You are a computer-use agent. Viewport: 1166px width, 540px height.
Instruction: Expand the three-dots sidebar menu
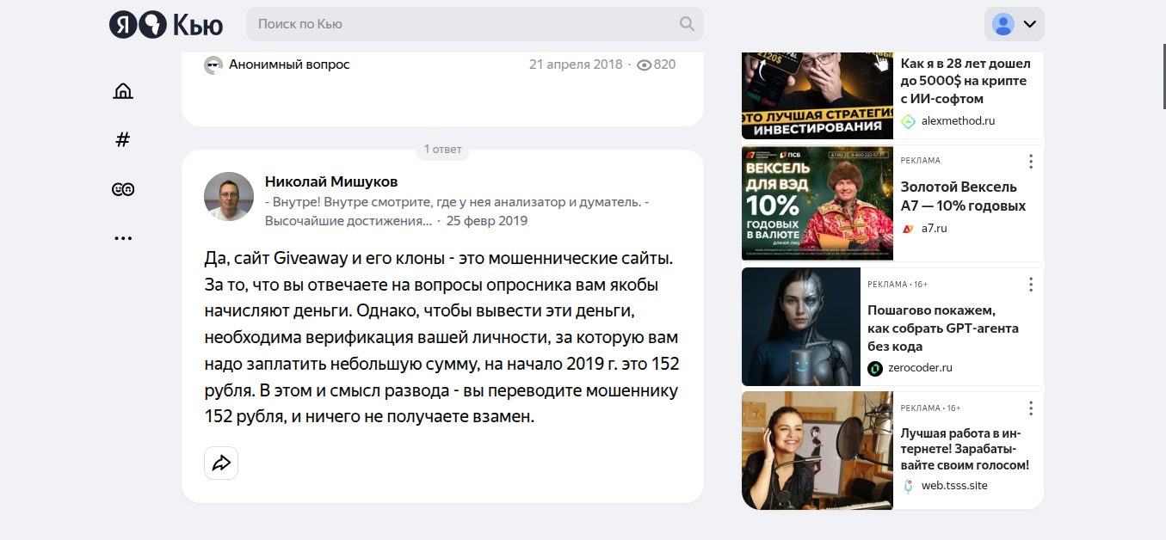[123, 238]
